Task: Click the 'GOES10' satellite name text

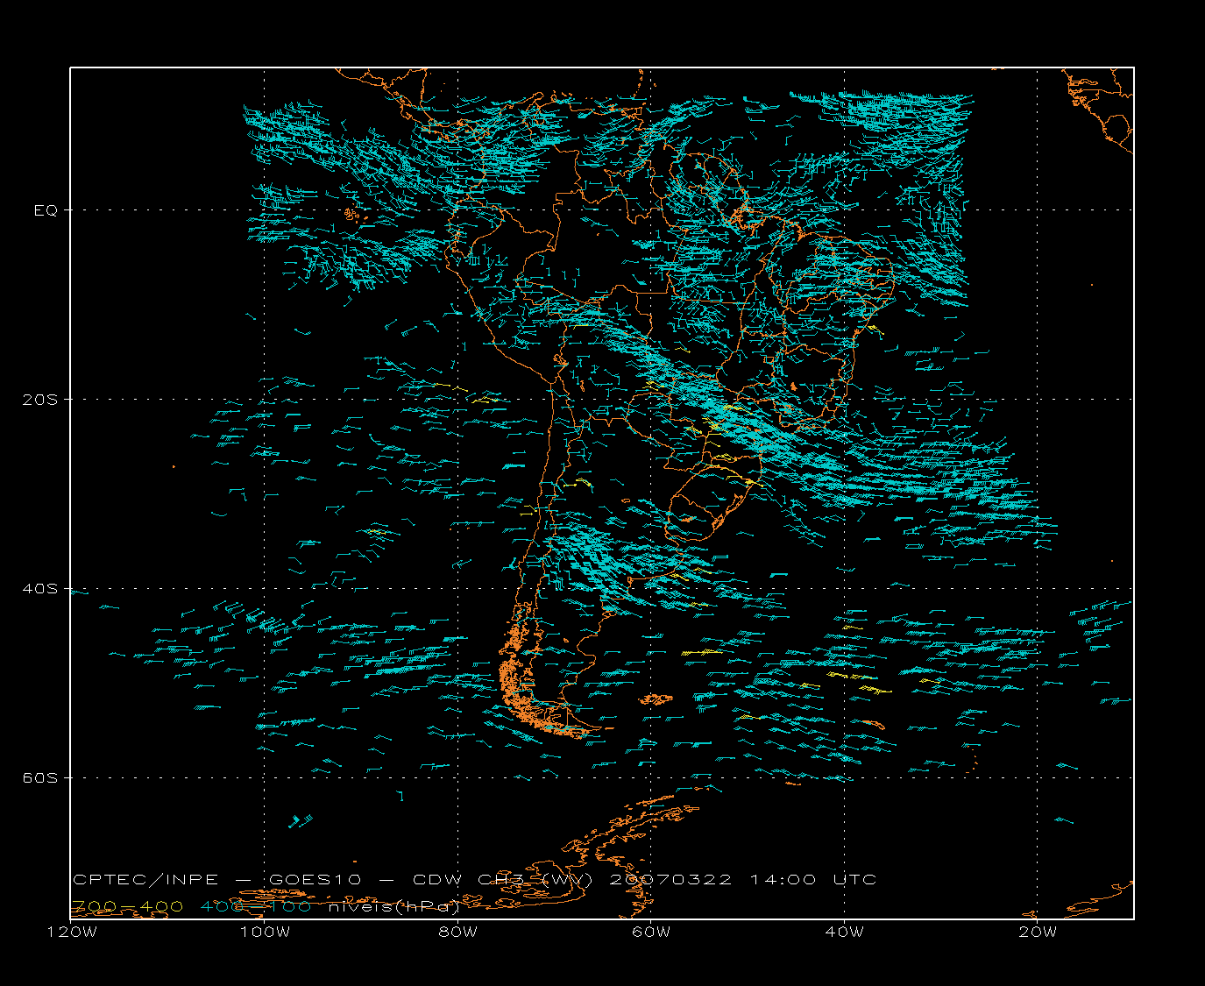Action: tap(315, 880)
